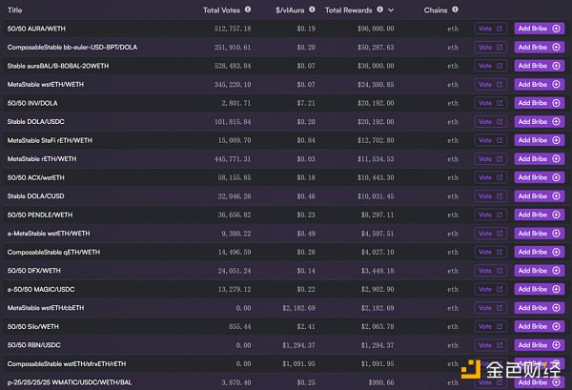Image resolution: width=572 pixels, height=390 pixels.
Task: Select the 512,757.18 votes value
Action: (233, 29)
